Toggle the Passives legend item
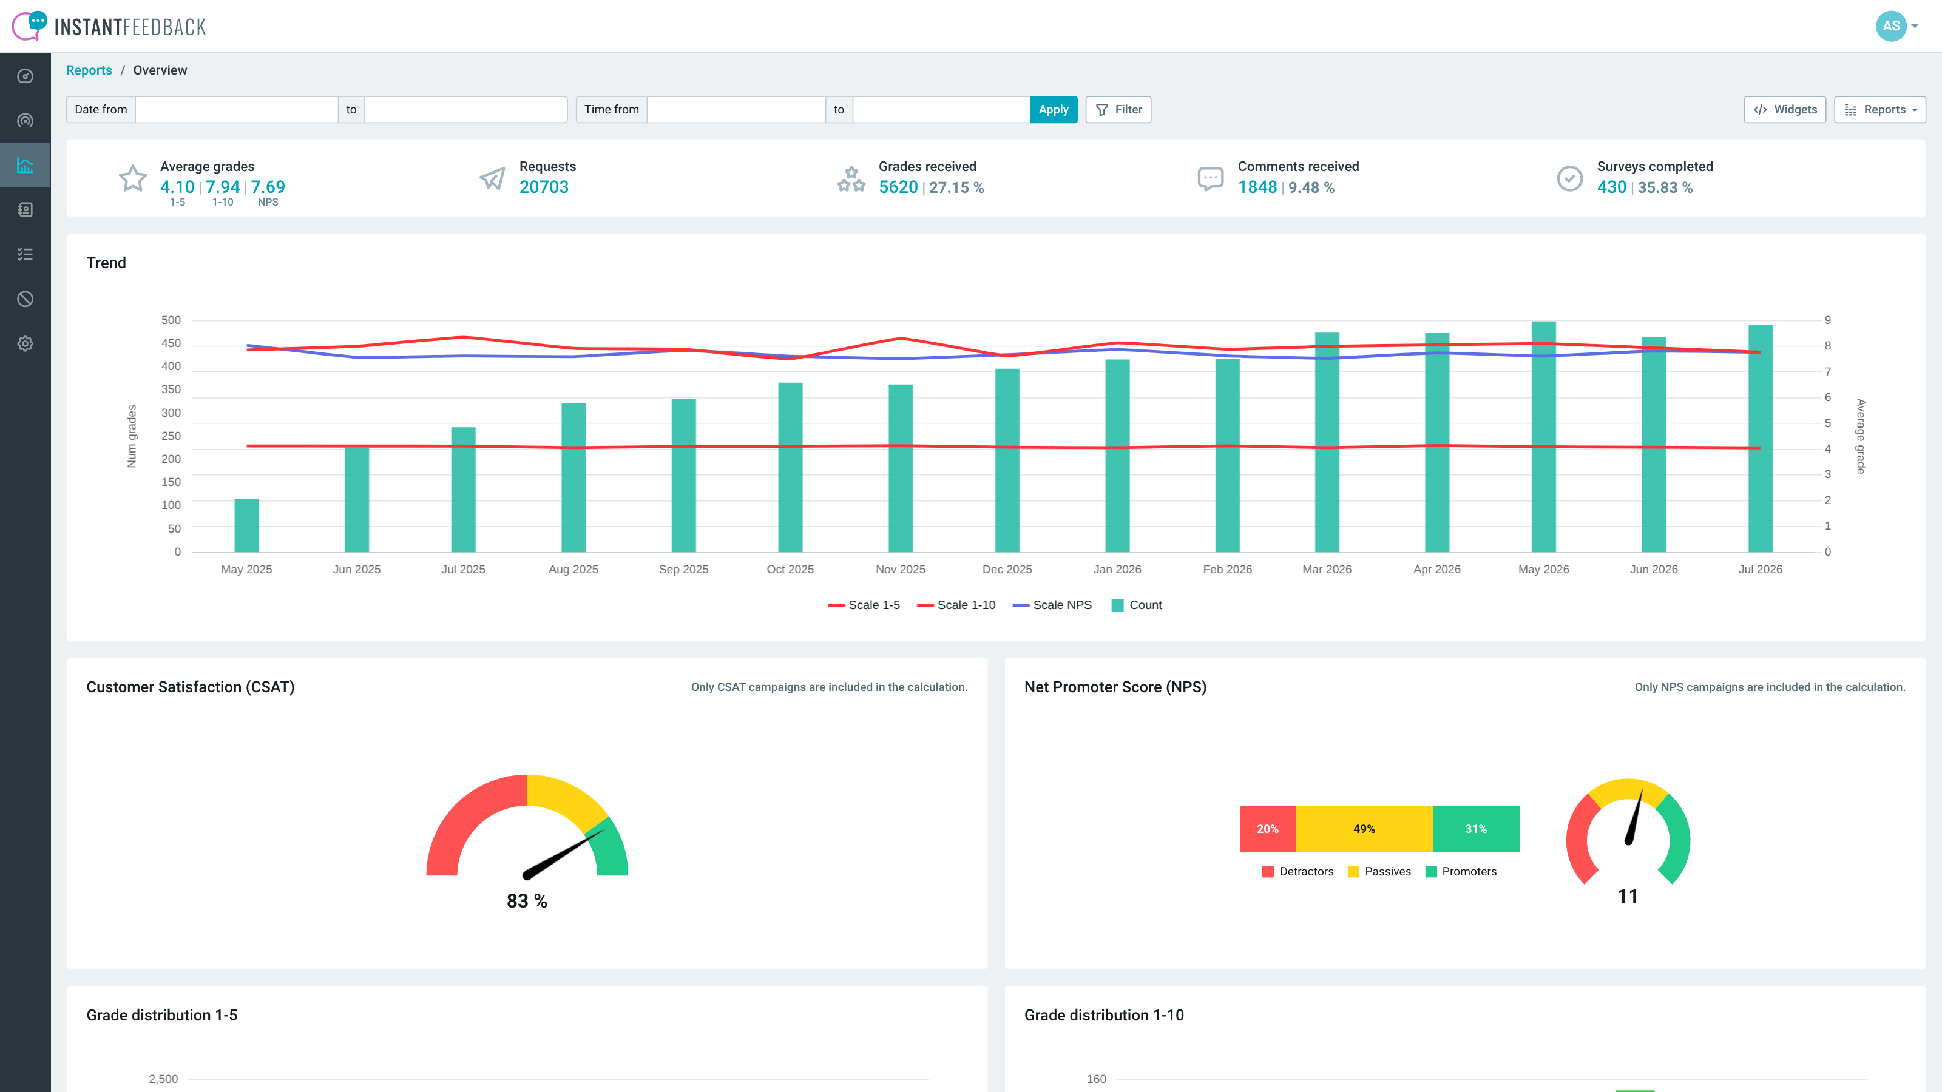 [1379, 872]
